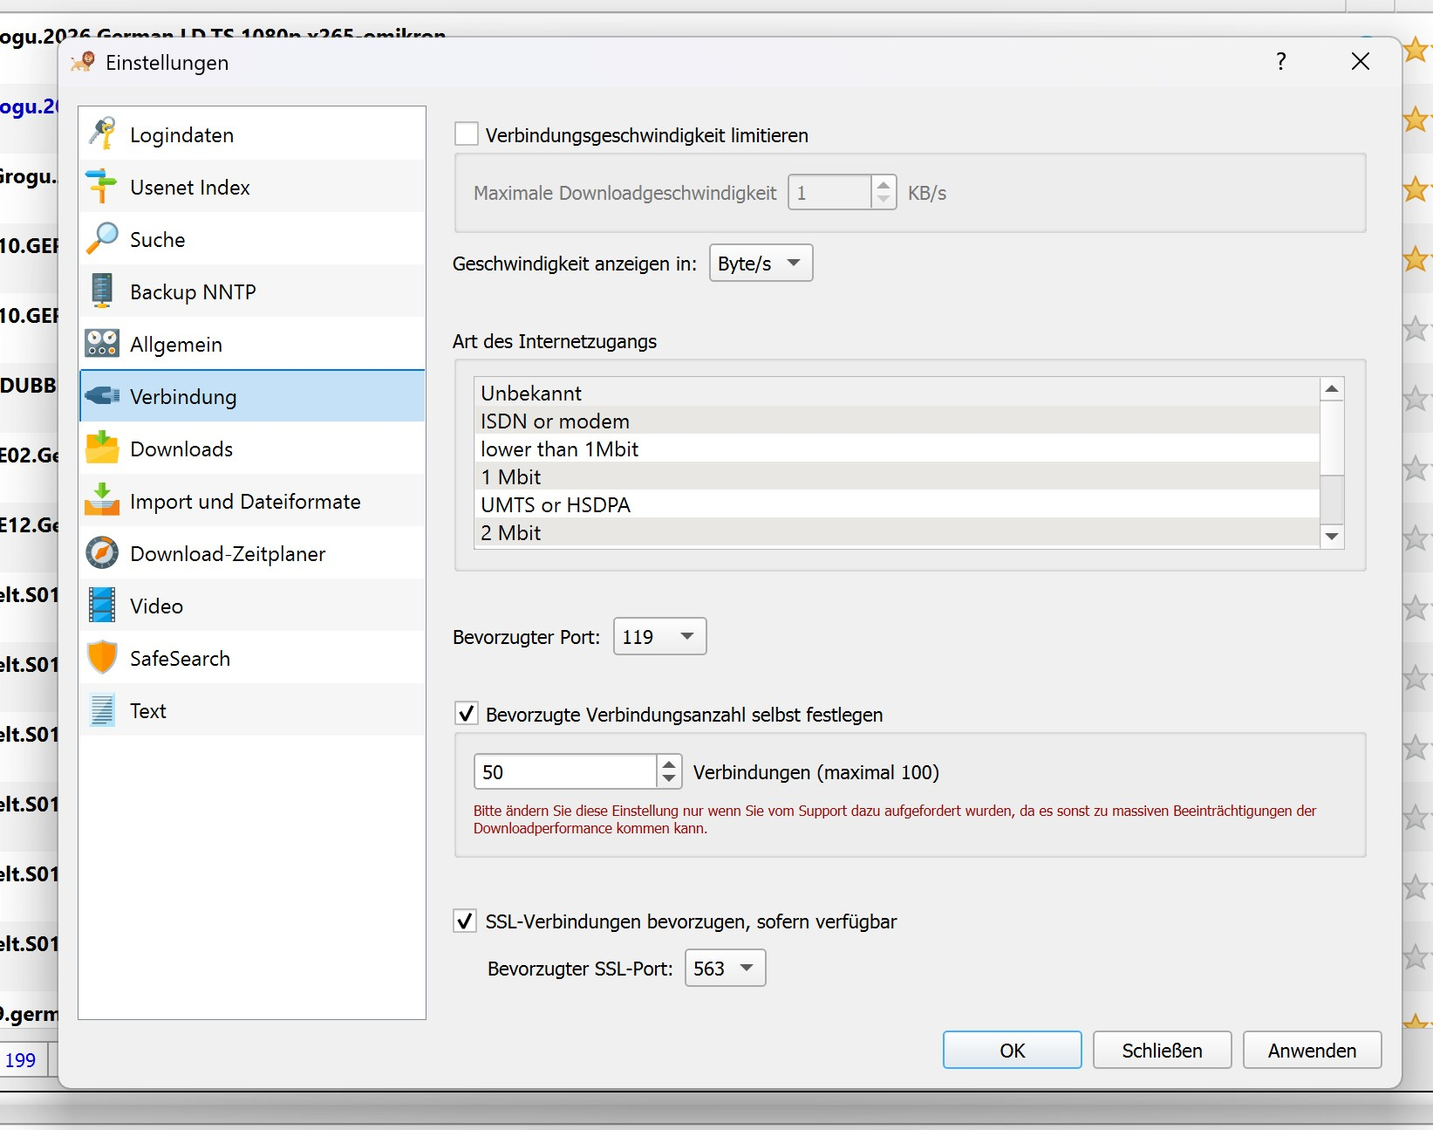The width and height of the screenshot is (1433, 1130).
Task: Click the folder icon beside Downloads
Action: pos(102,448)
